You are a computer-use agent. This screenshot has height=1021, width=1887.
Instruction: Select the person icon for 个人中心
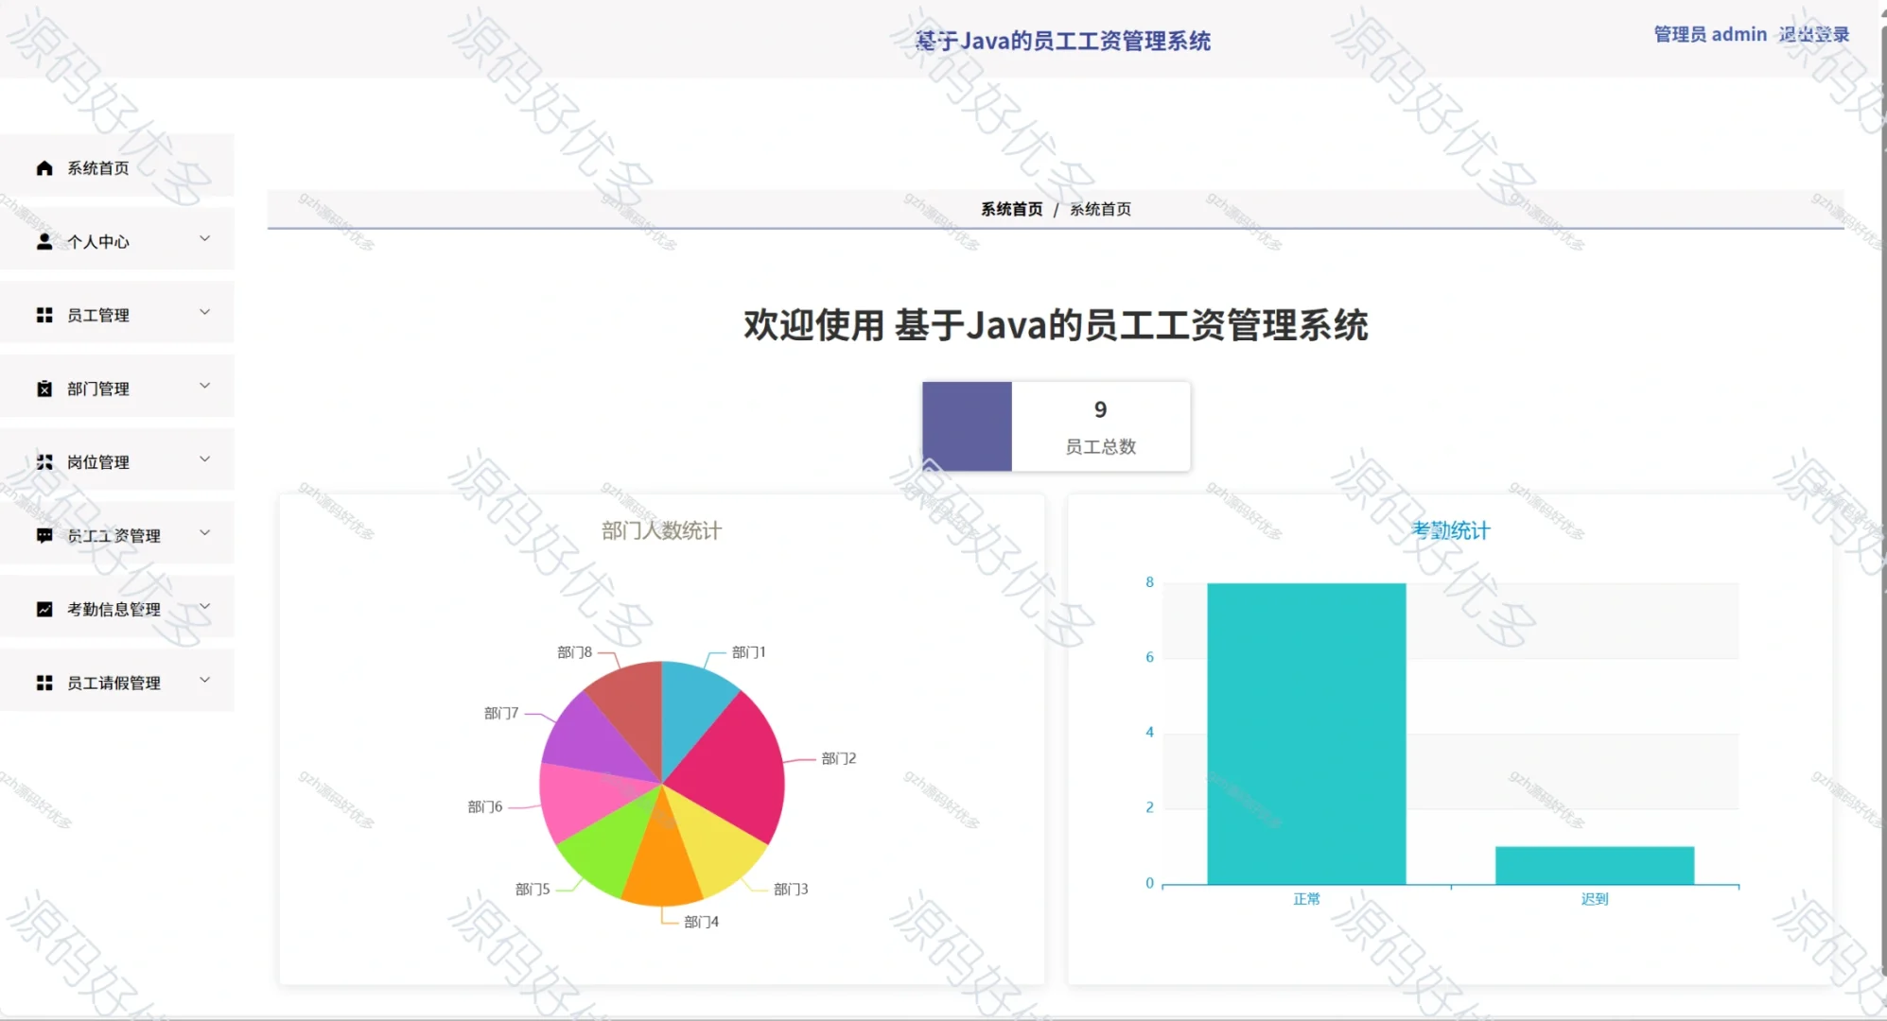tap(43, 241)
